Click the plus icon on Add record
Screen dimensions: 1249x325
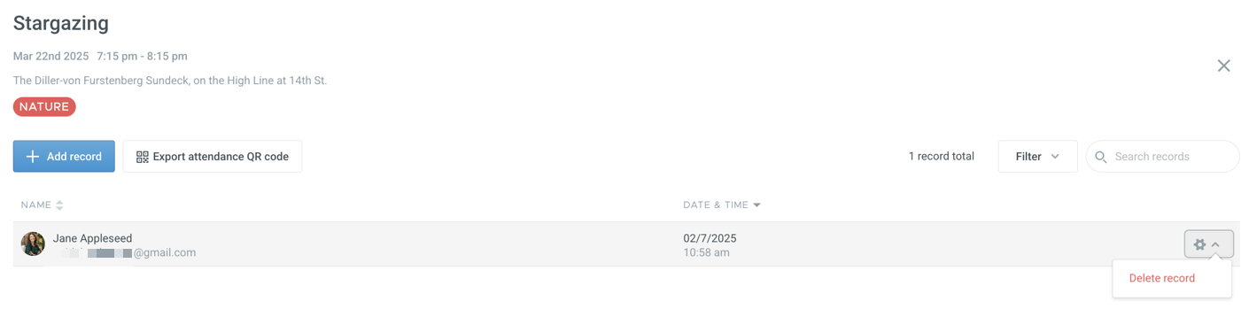pos(33,157)
